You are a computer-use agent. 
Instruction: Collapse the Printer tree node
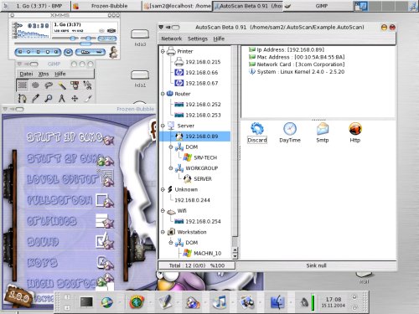pos(163,51)
